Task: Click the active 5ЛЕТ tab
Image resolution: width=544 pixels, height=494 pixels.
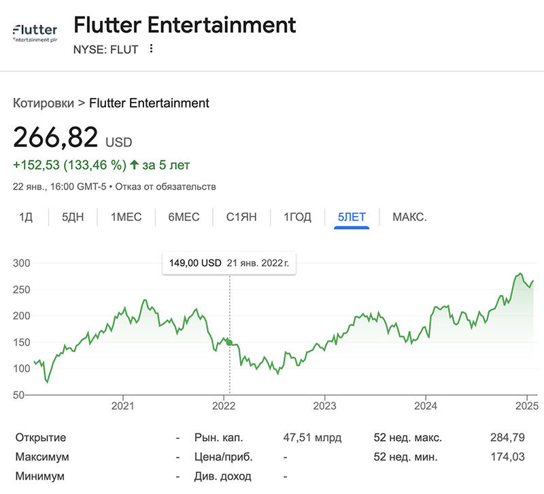Action: [352, 217]
